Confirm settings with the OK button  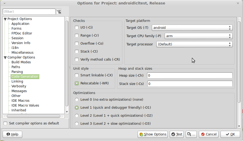click(230, 134)
